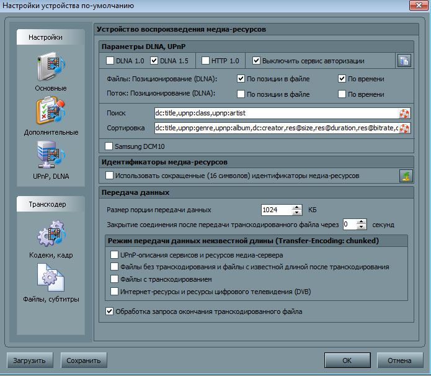Click the lifebuoy icon beside Поиск field

[x=405, y=113]
